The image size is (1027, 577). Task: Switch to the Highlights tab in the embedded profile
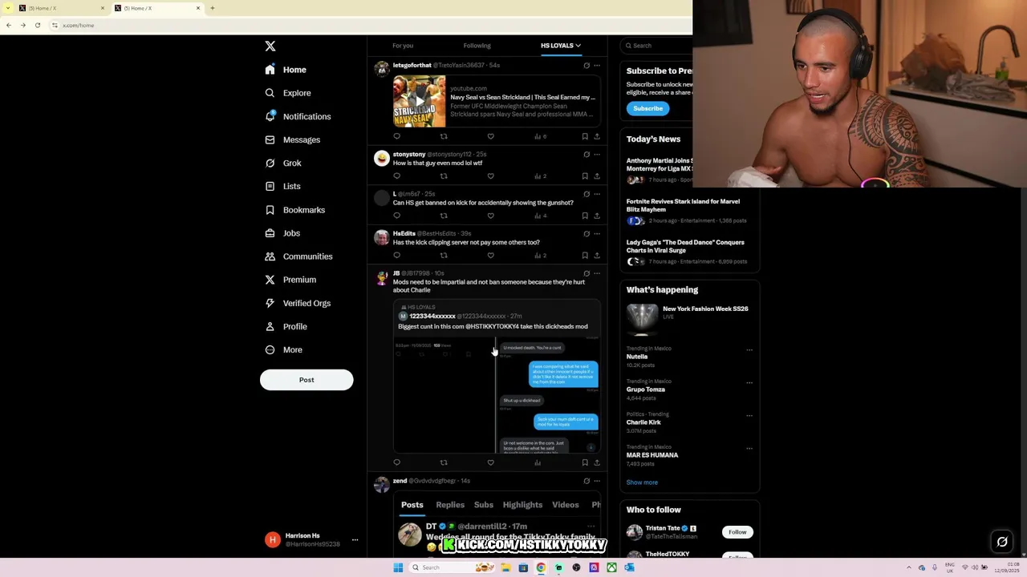(522, 505)
